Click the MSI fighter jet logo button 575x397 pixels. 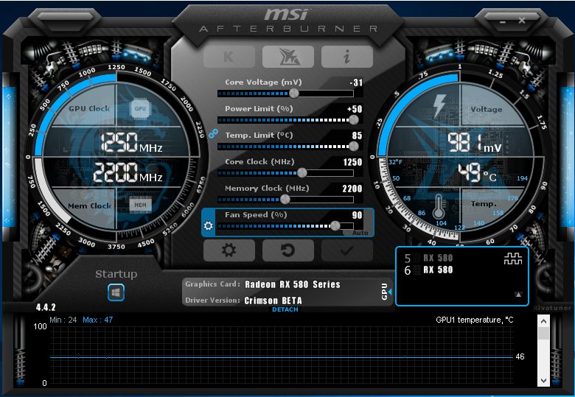pyautogui.click(x=287, y=57)
